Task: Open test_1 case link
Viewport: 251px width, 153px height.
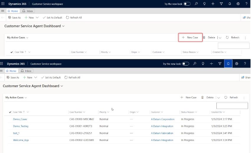Action: (16, 133)
